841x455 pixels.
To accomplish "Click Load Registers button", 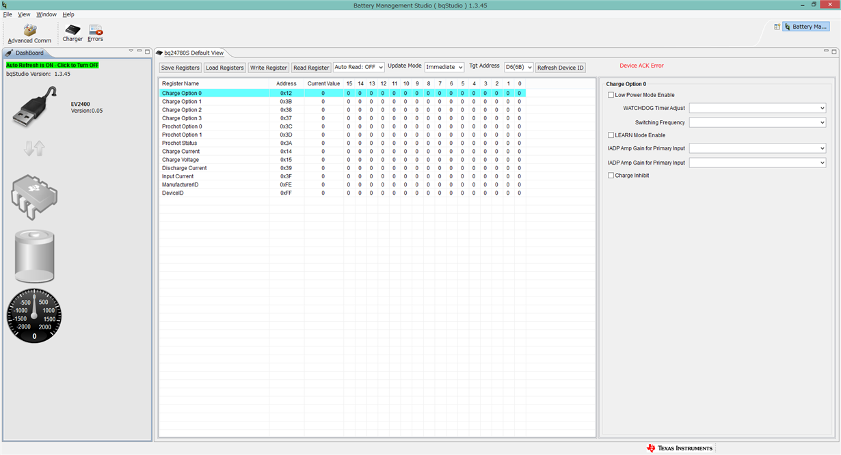I will click(225, 68).
